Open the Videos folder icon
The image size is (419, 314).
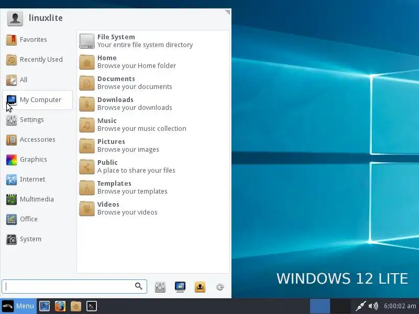[x=87, y=208]
